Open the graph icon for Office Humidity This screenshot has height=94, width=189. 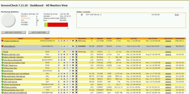click(64, 87)
